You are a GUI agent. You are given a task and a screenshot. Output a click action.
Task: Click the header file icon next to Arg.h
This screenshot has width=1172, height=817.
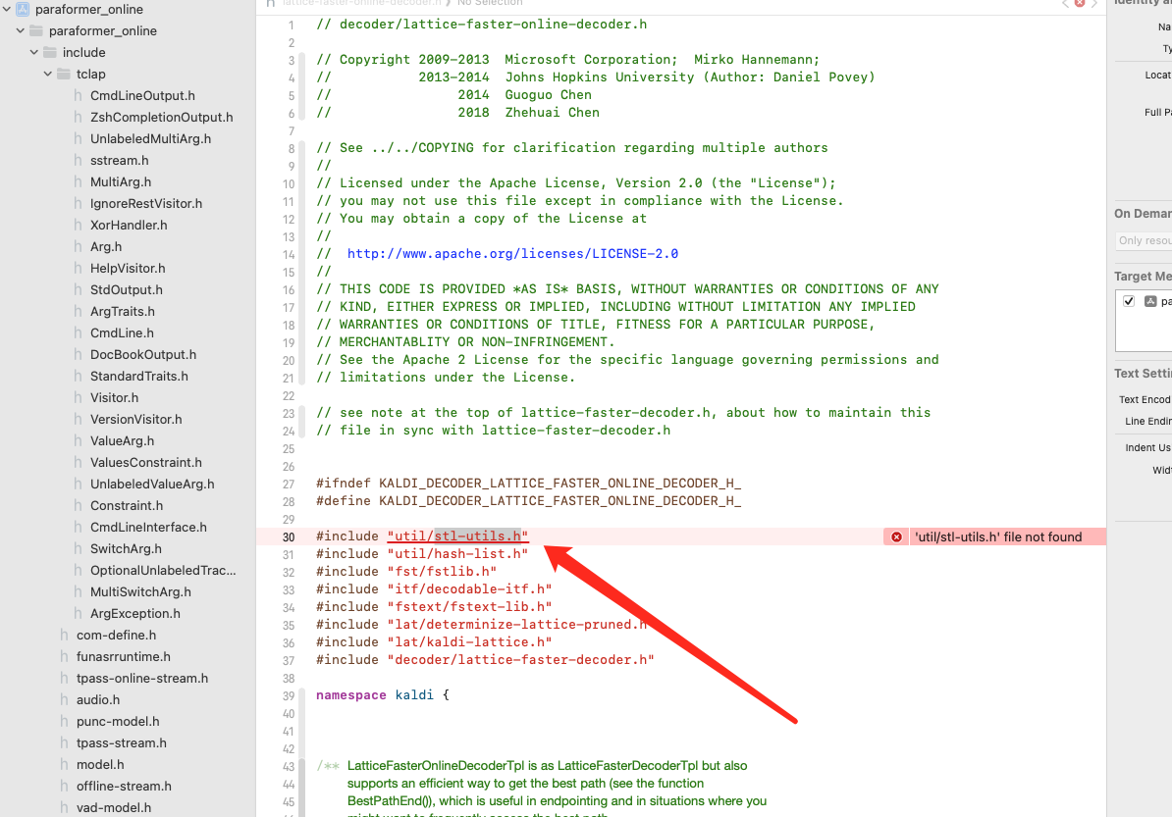[78, 247]
